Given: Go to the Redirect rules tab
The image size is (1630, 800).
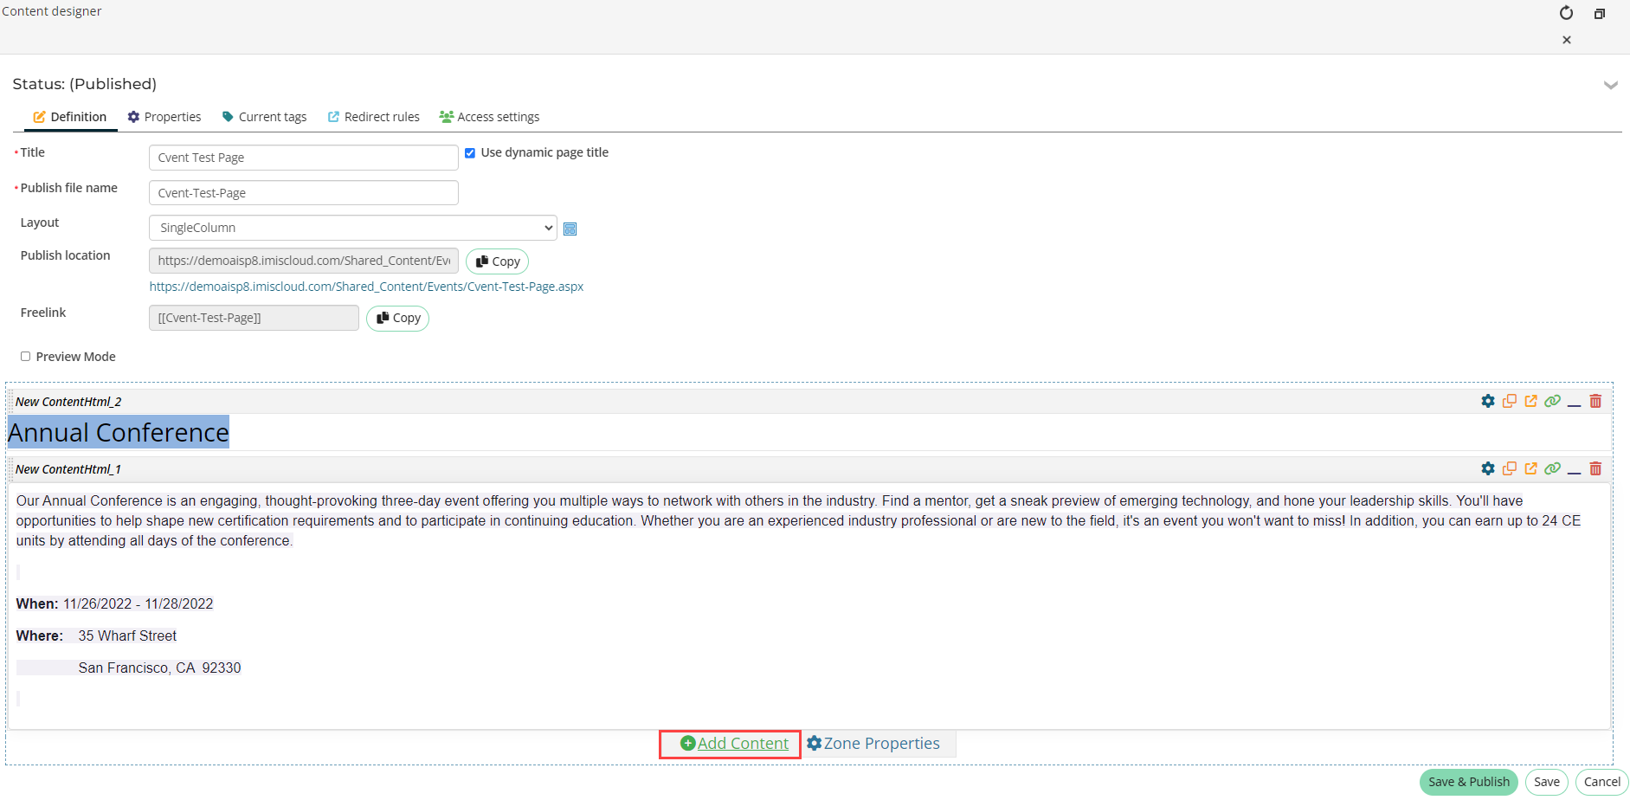Looking at the screenshot, I should click(x=373, y=117).
